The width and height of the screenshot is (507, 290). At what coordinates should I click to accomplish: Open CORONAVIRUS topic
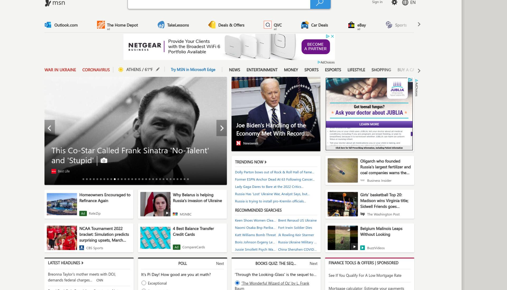(x=96, y=70)
